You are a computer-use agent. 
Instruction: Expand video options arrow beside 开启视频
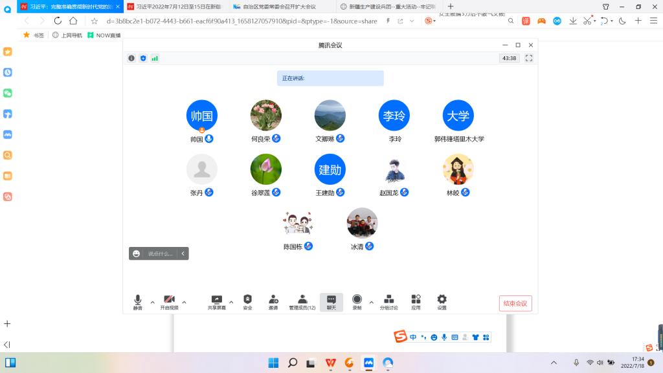(x=184, y=302)
